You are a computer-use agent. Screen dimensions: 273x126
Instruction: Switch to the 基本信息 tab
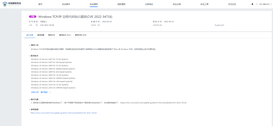coord(30,35)
